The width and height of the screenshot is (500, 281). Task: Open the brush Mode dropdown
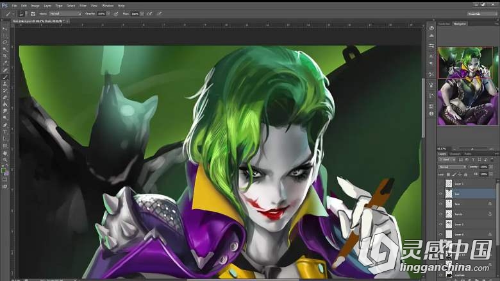coord(65,13)
